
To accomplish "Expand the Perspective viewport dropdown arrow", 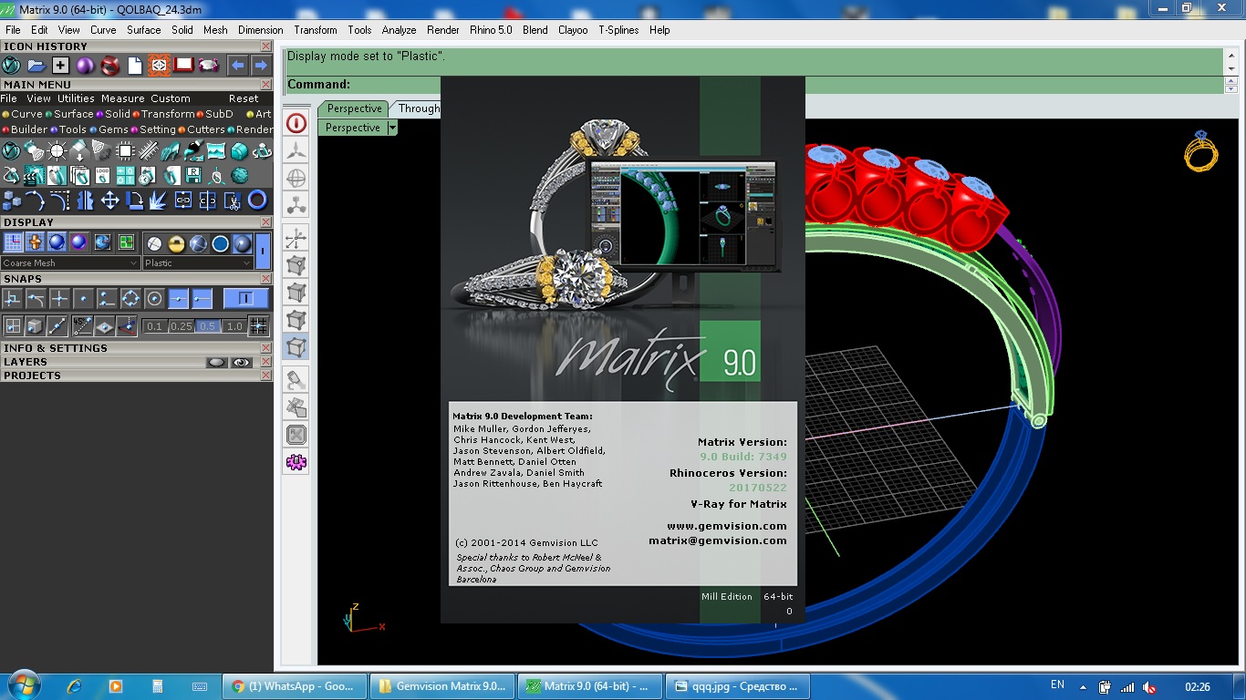I will pos(392,129).
